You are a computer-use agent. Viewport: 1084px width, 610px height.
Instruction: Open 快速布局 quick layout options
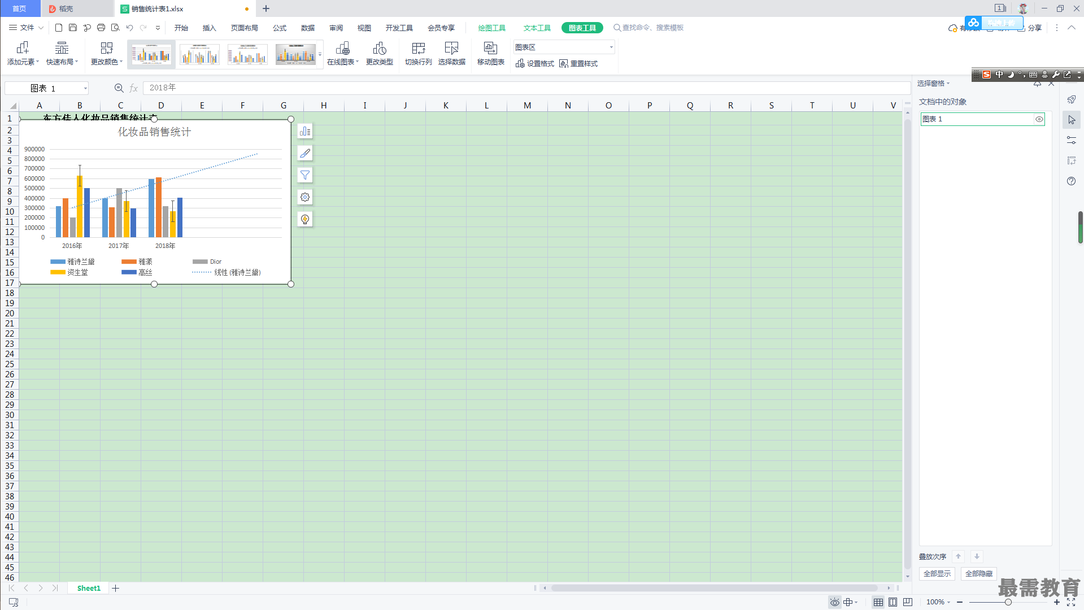[62, 54]
